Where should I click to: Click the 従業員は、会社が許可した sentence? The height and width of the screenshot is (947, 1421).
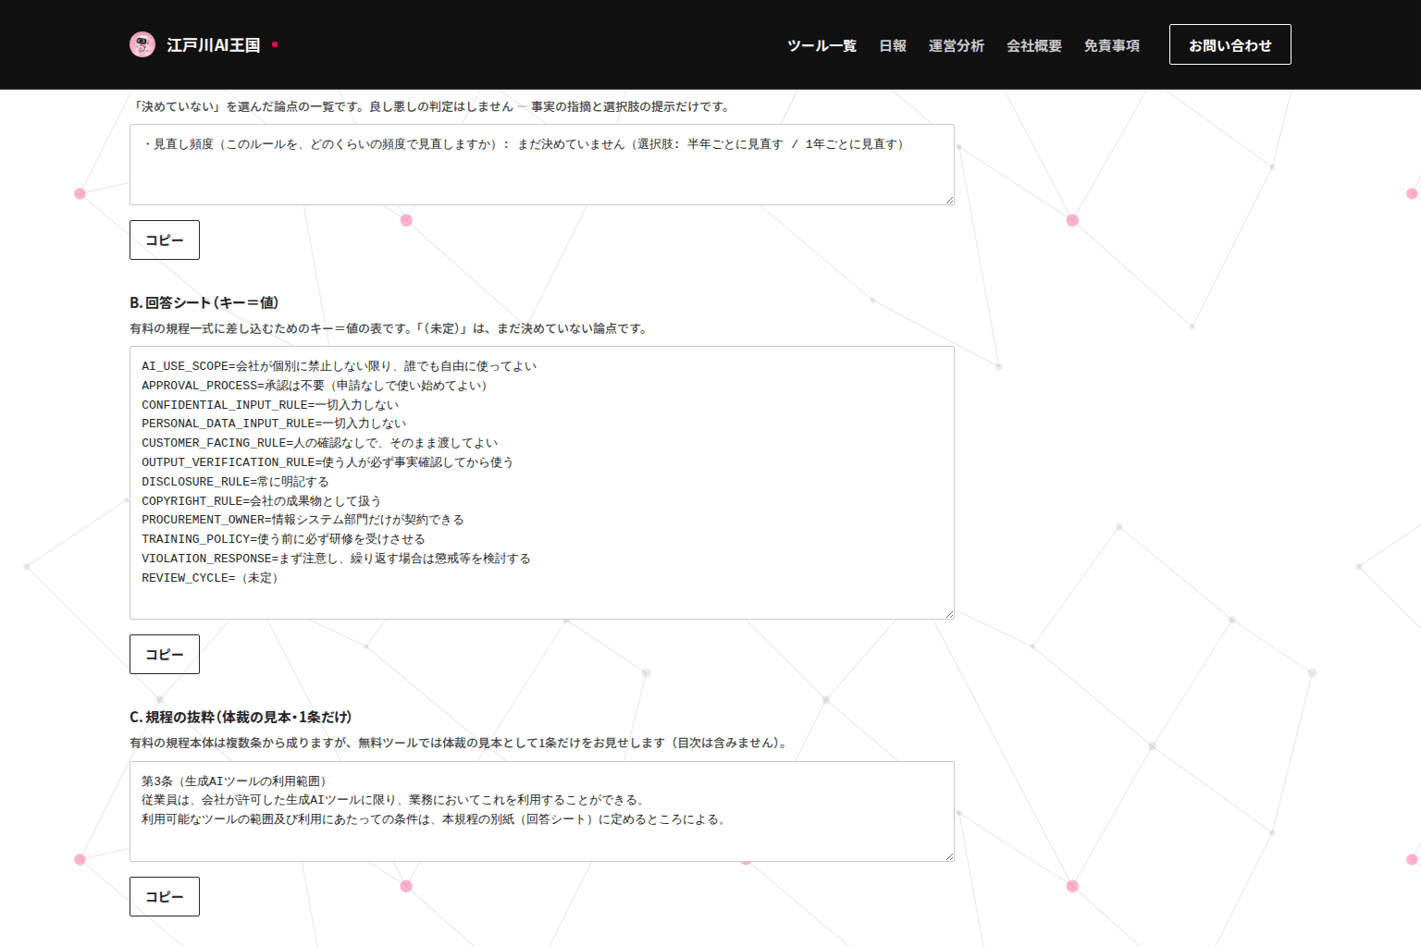click(393, 800)
